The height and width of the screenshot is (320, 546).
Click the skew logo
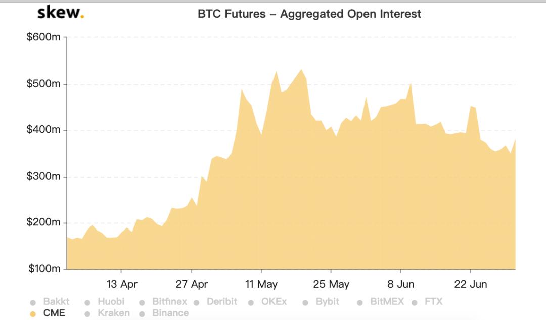tap(61, 13)
